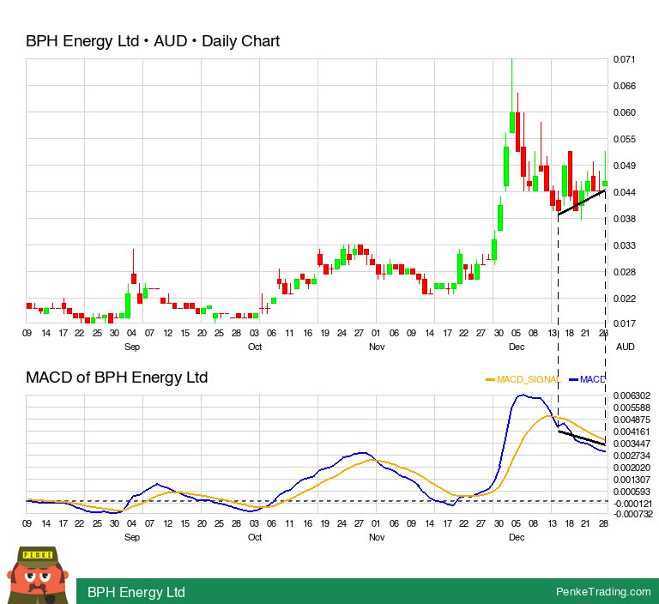Click the red September spike candle near 04
The width and height of the screenshot is (659, 604).
[134, 279]
